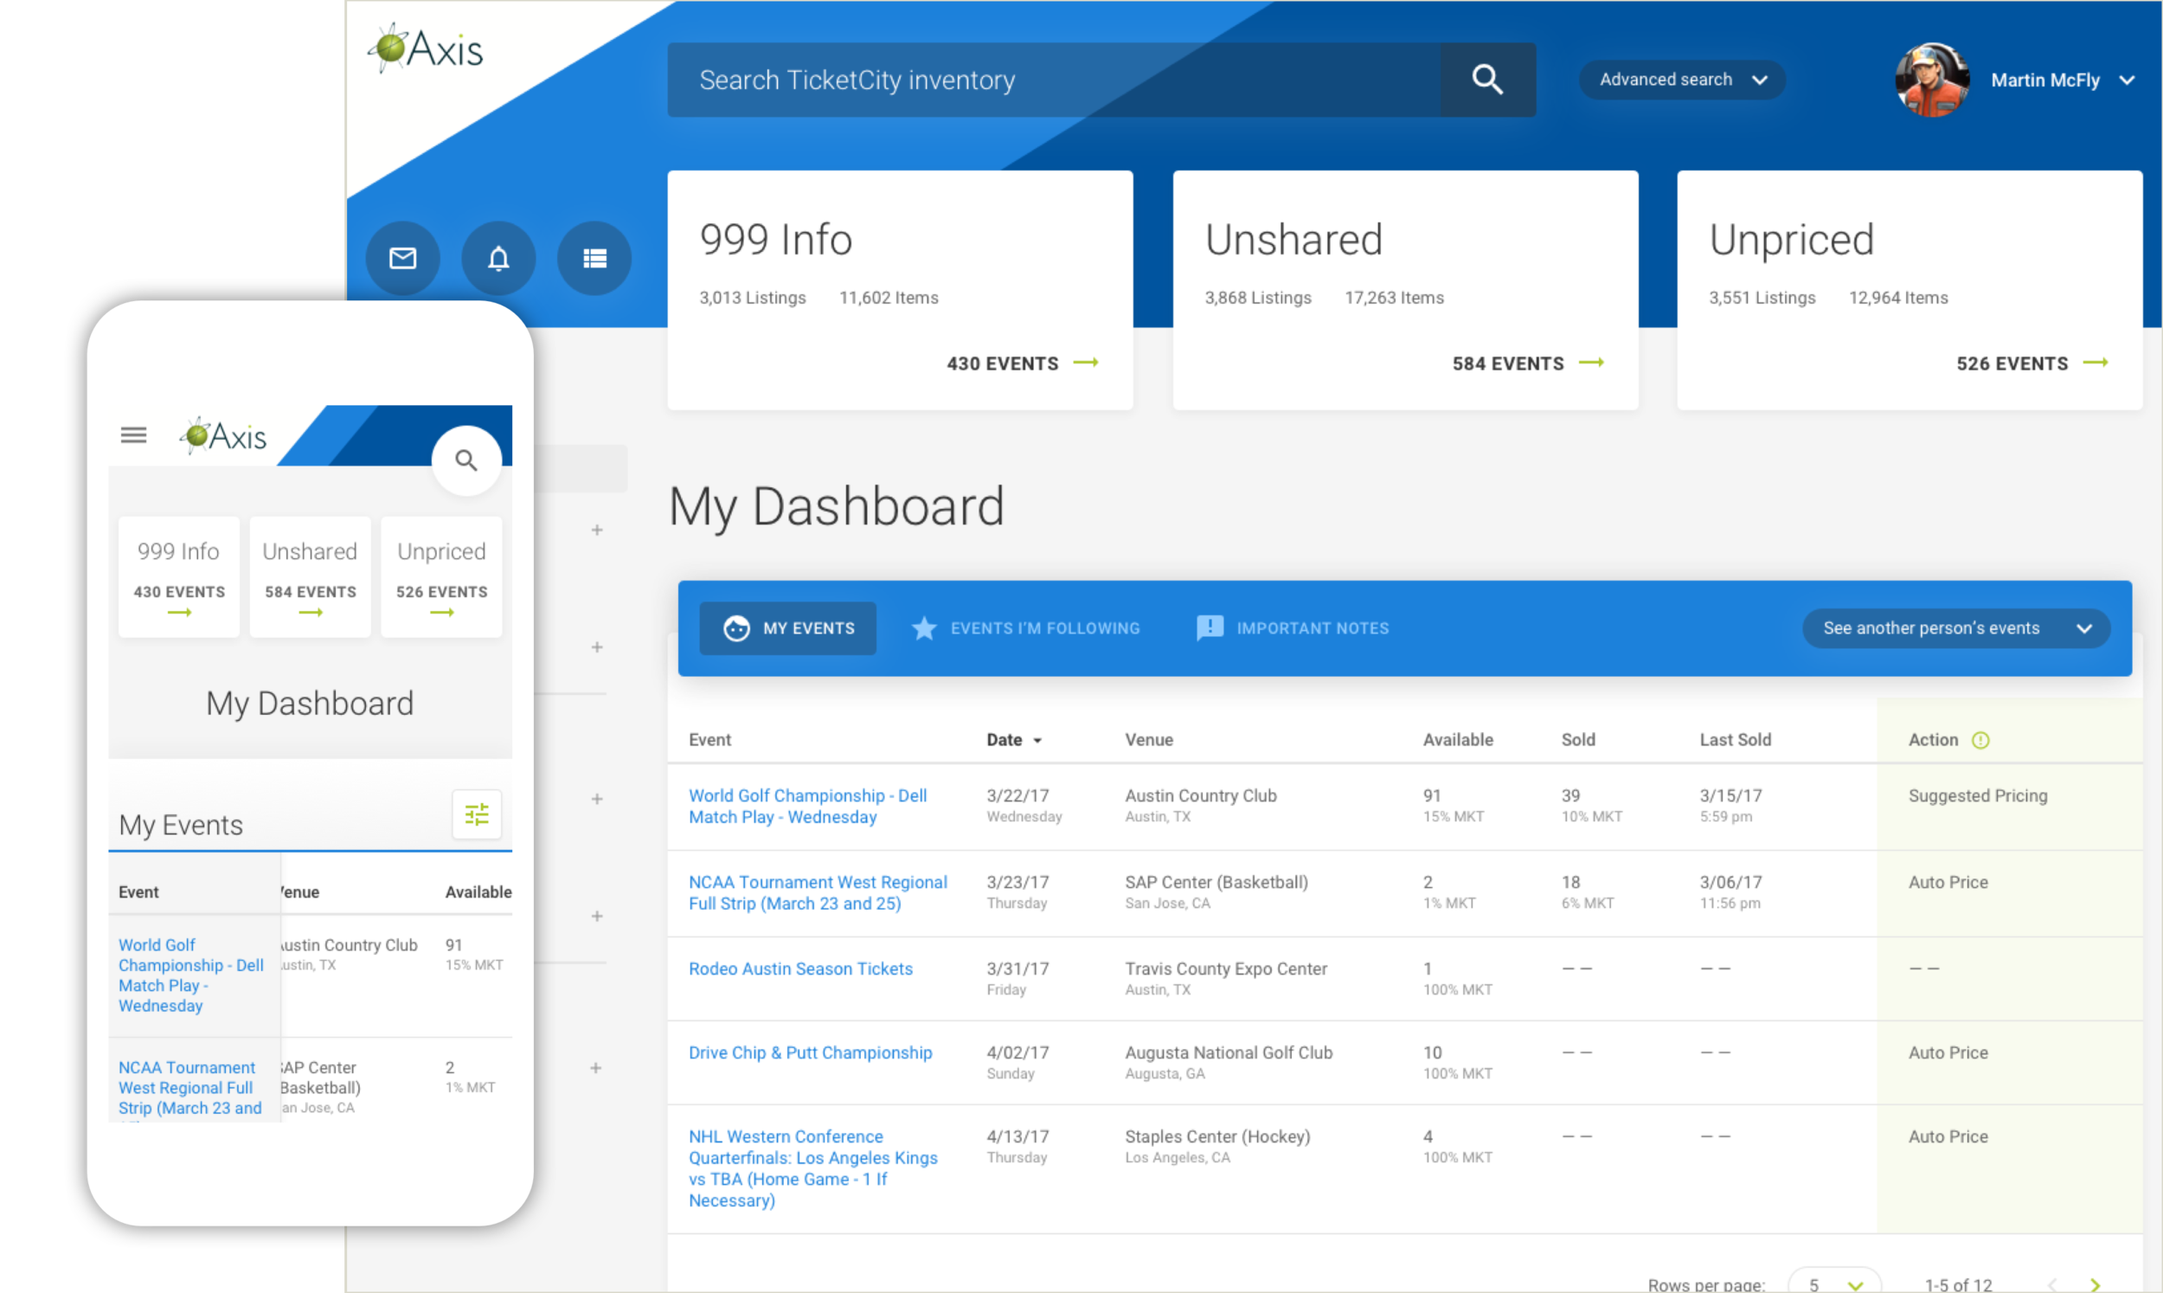
Task: Tap the mobile 999 Info card
Action: coord(178,576)
